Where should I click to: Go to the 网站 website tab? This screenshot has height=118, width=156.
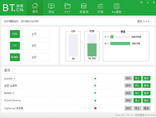51,8
